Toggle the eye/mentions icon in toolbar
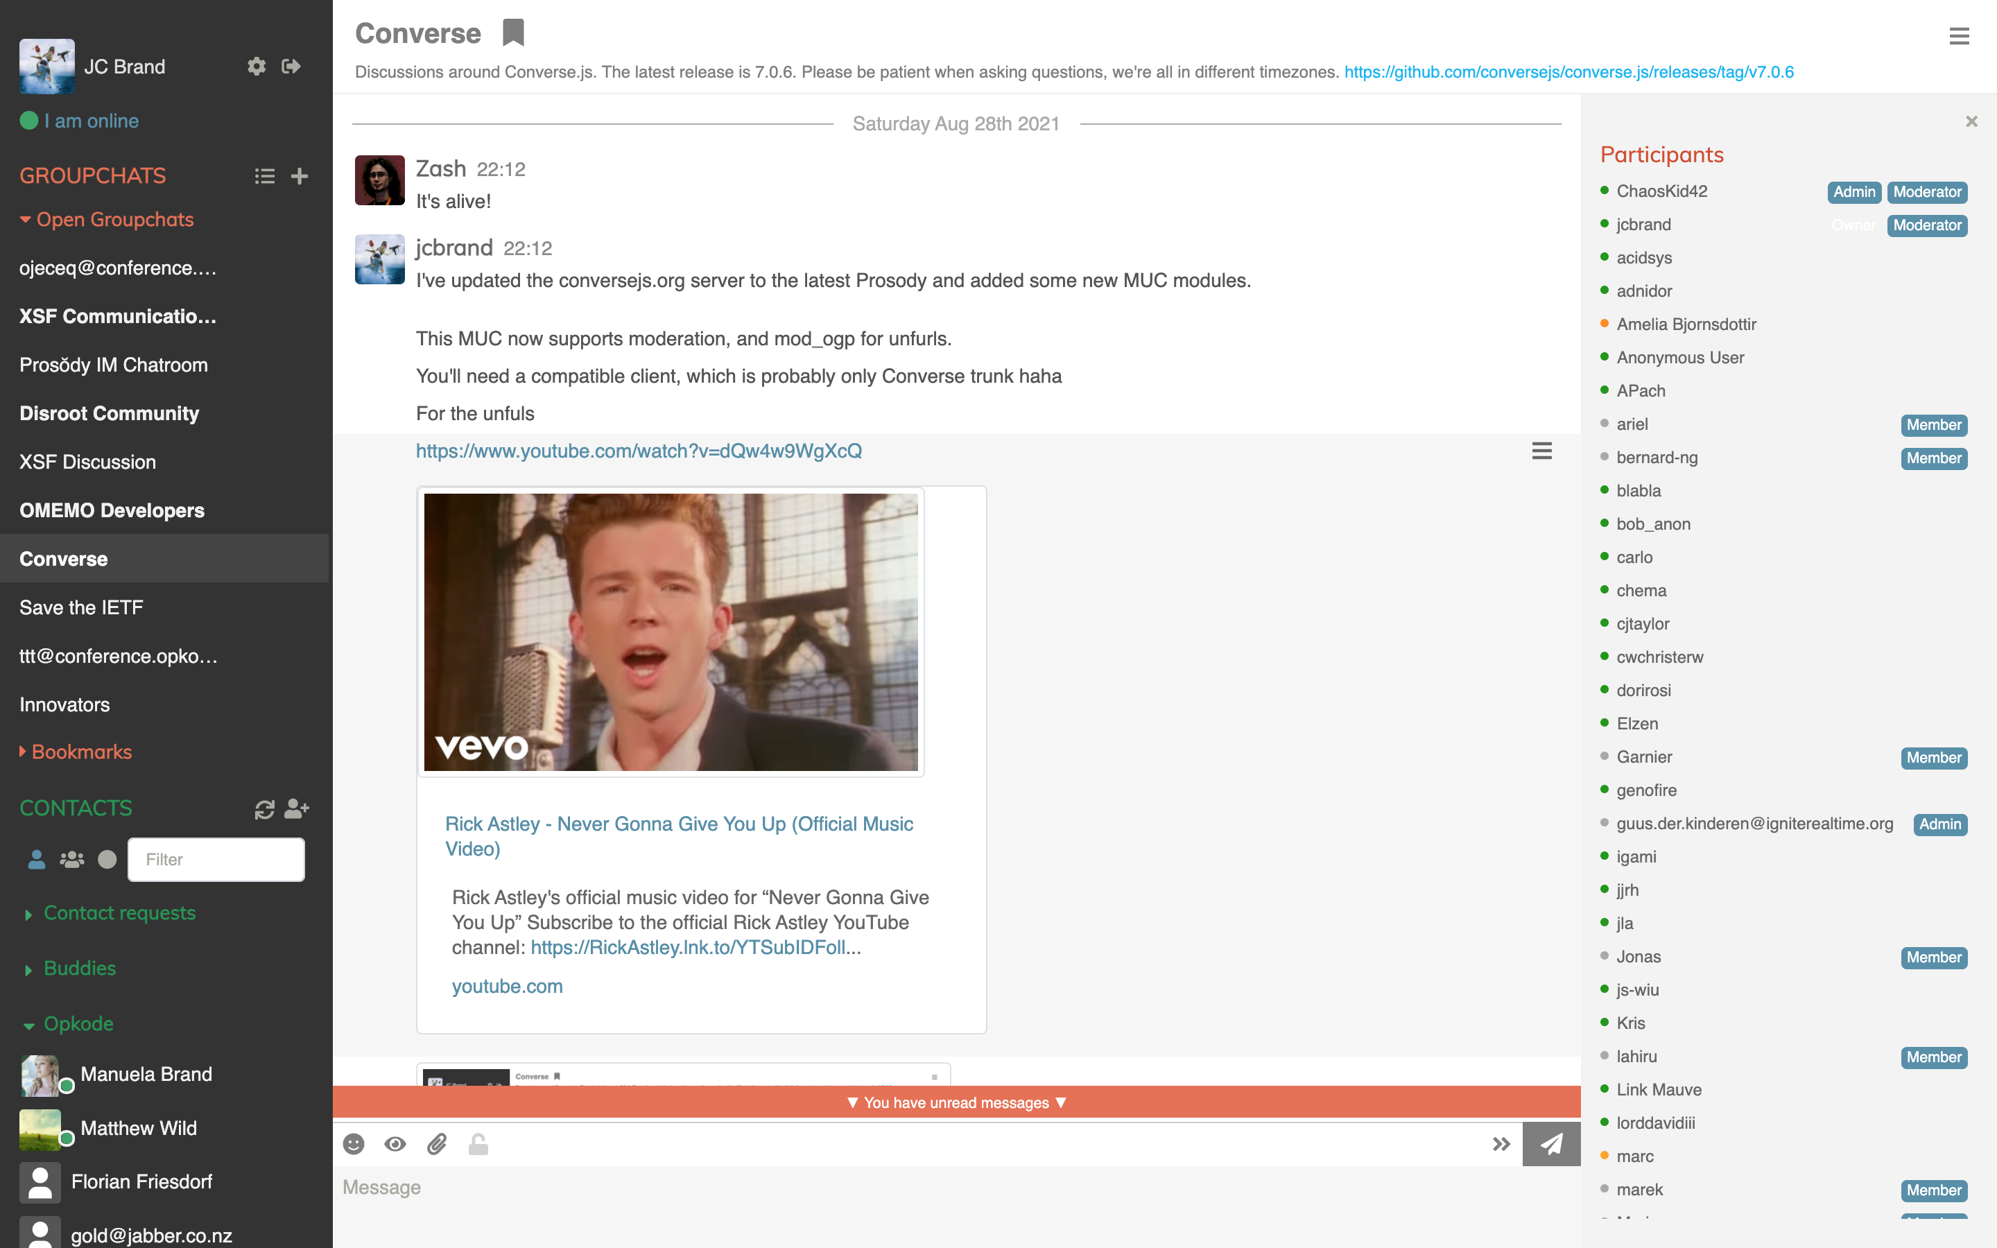1997x1248 pixels. [394, 1145]
